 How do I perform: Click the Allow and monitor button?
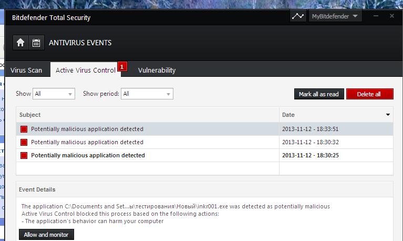46,235
